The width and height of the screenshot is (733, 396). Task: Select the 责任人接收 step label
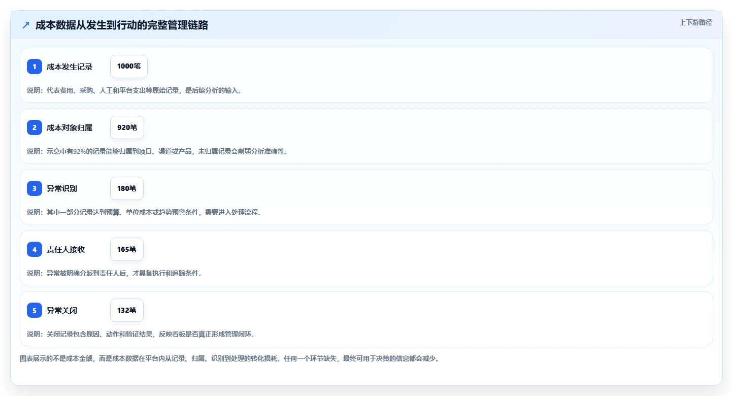click(65, 249)
